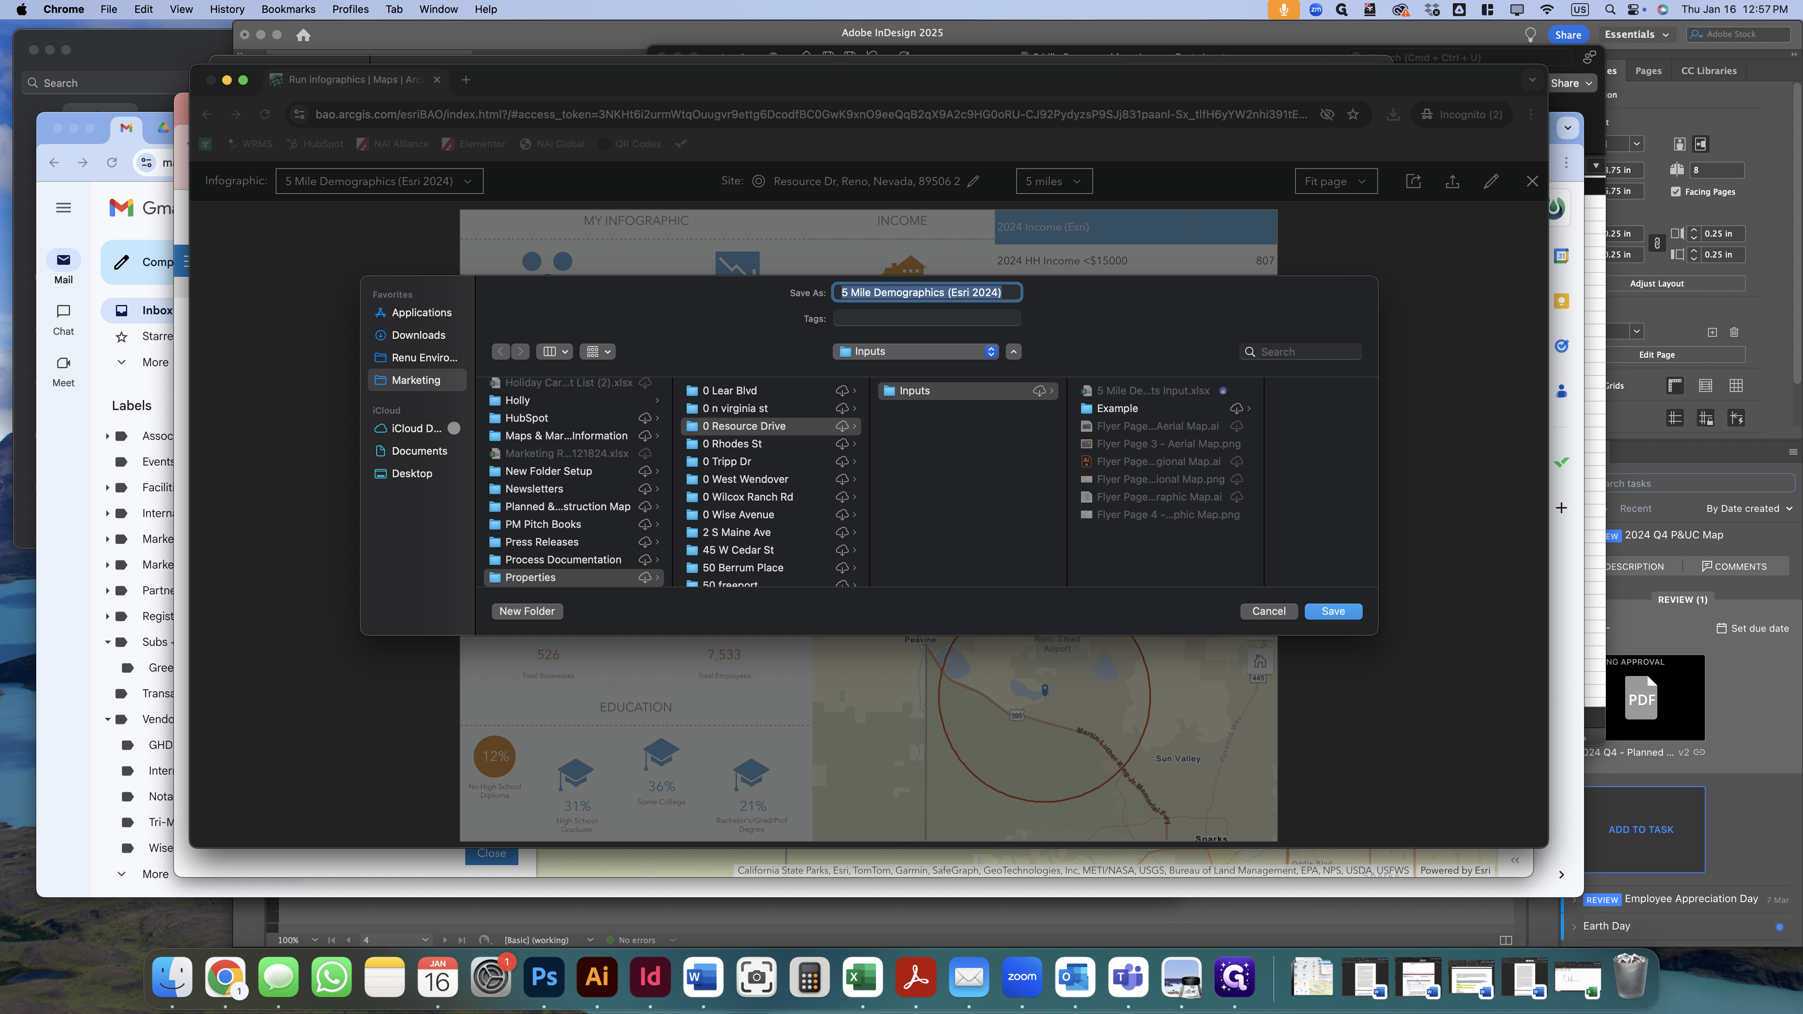Screen dimensions: 1803x1014
Task: Open the Profiles menu in menu bar
Action: point(350,9)
